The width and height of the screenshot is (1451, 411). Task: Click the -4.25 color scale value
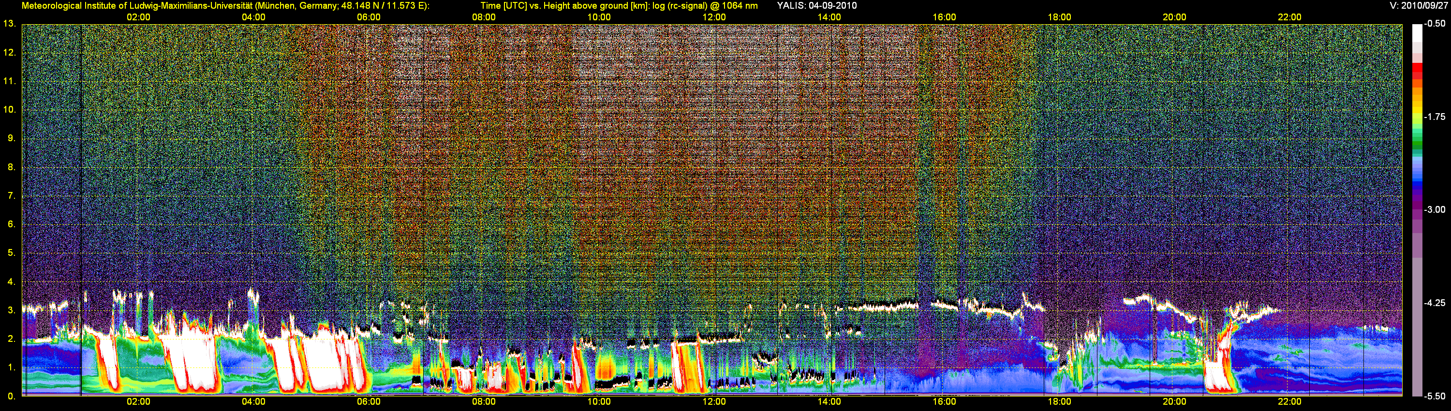click(1434, 303)
